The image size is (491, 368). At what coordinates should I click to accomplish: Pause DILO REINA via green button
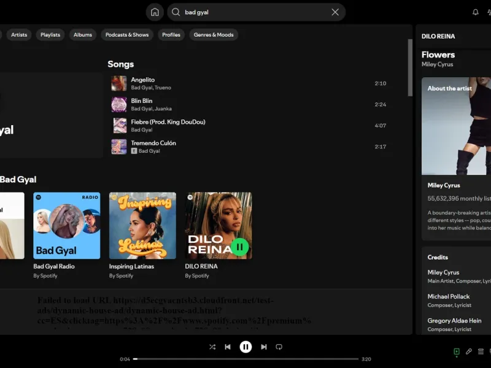[239, 247]
